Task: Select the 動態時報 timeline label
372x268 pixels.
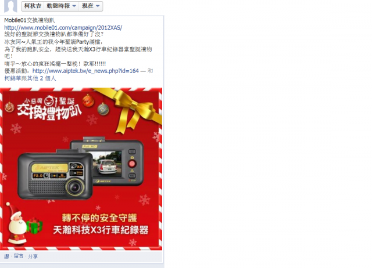Action: point(58,6)
